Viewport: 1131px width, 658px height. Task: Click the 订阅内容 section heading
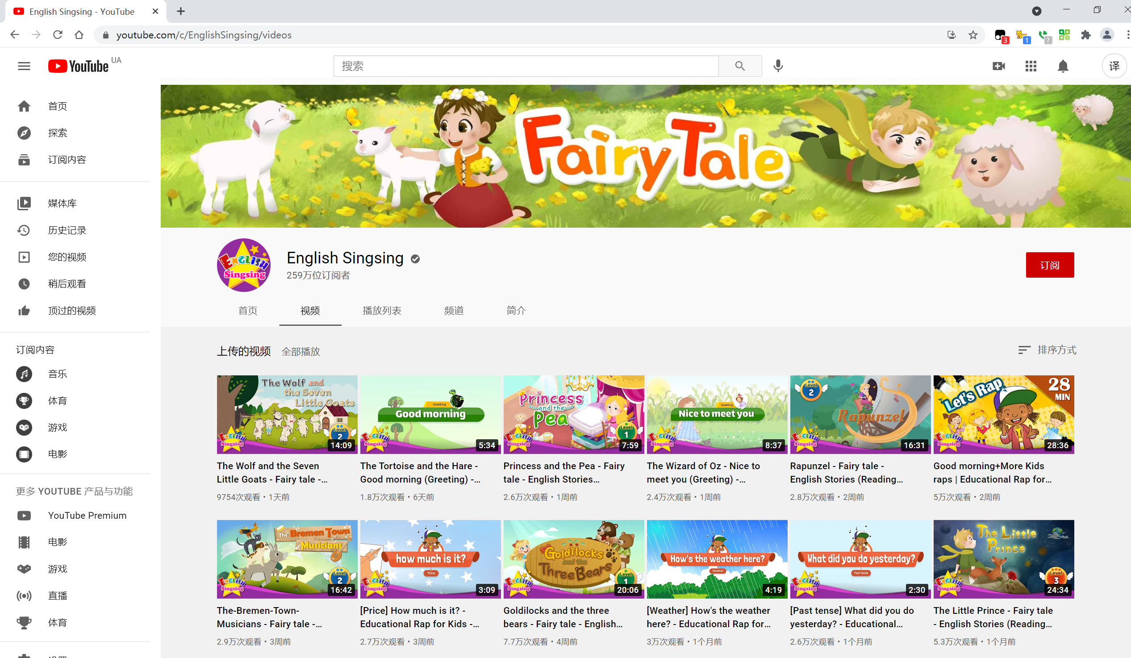[35, 350]
